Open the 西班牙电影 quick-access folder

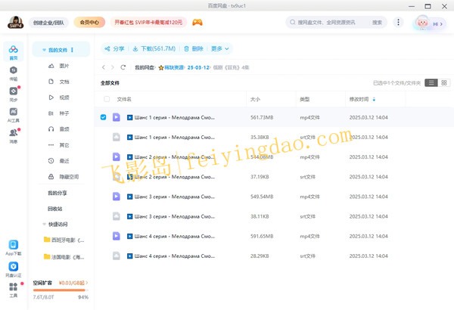pos(64,240)
